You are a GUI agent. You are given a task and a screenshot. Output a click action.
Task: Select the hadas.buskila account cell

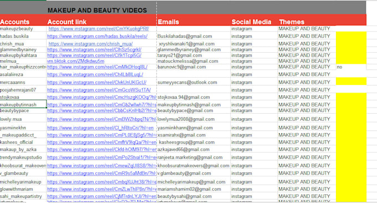[x=23, y=36]
